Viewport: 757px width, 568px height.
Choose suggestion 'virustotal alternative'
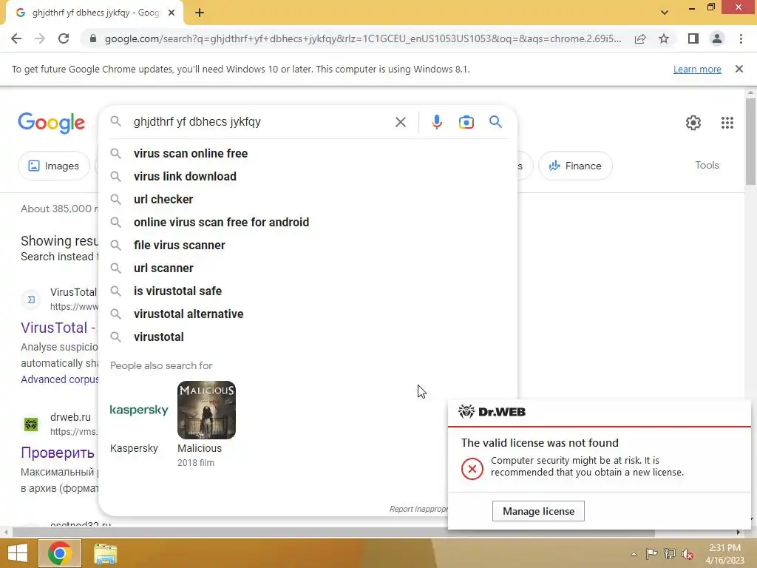click(x=308, y=314)
